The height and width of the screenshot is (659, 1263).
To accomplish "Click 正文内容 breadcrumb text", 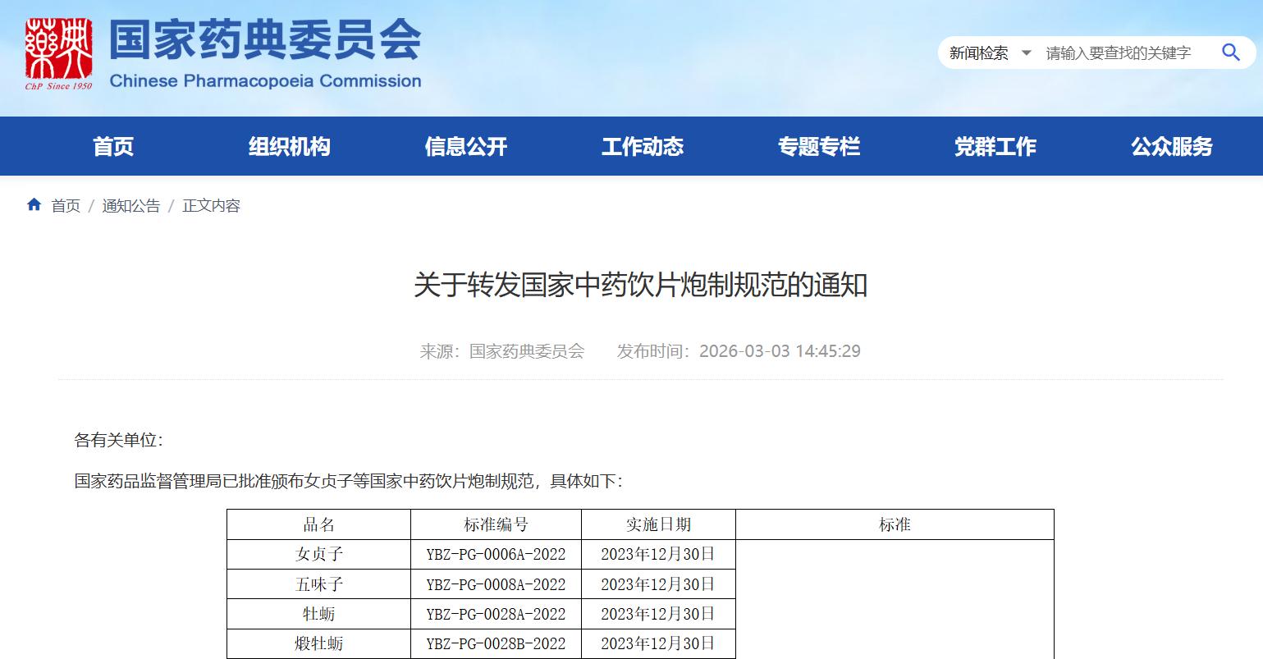I will click(x=211, y=206).
